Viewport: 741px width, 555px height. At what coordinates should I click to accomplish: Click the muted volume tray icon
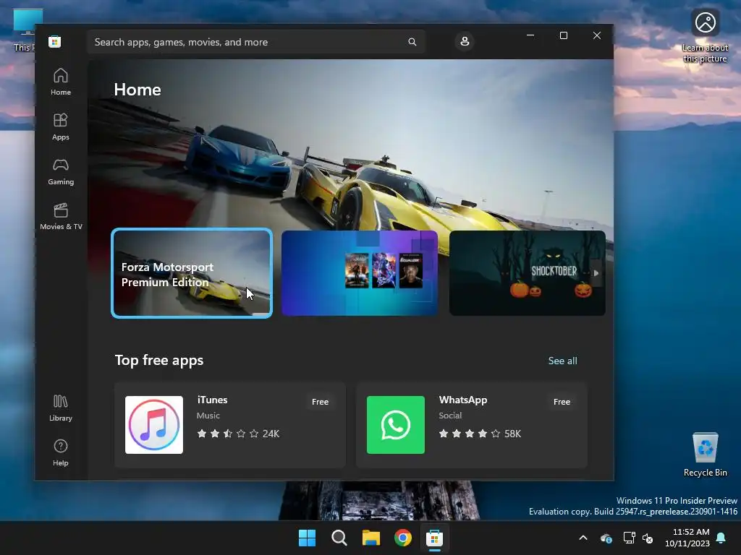pyautogui.click(x=648, y=538)
